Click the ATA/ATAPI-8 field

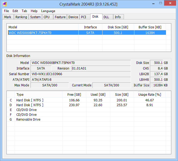tap(81, 80)
